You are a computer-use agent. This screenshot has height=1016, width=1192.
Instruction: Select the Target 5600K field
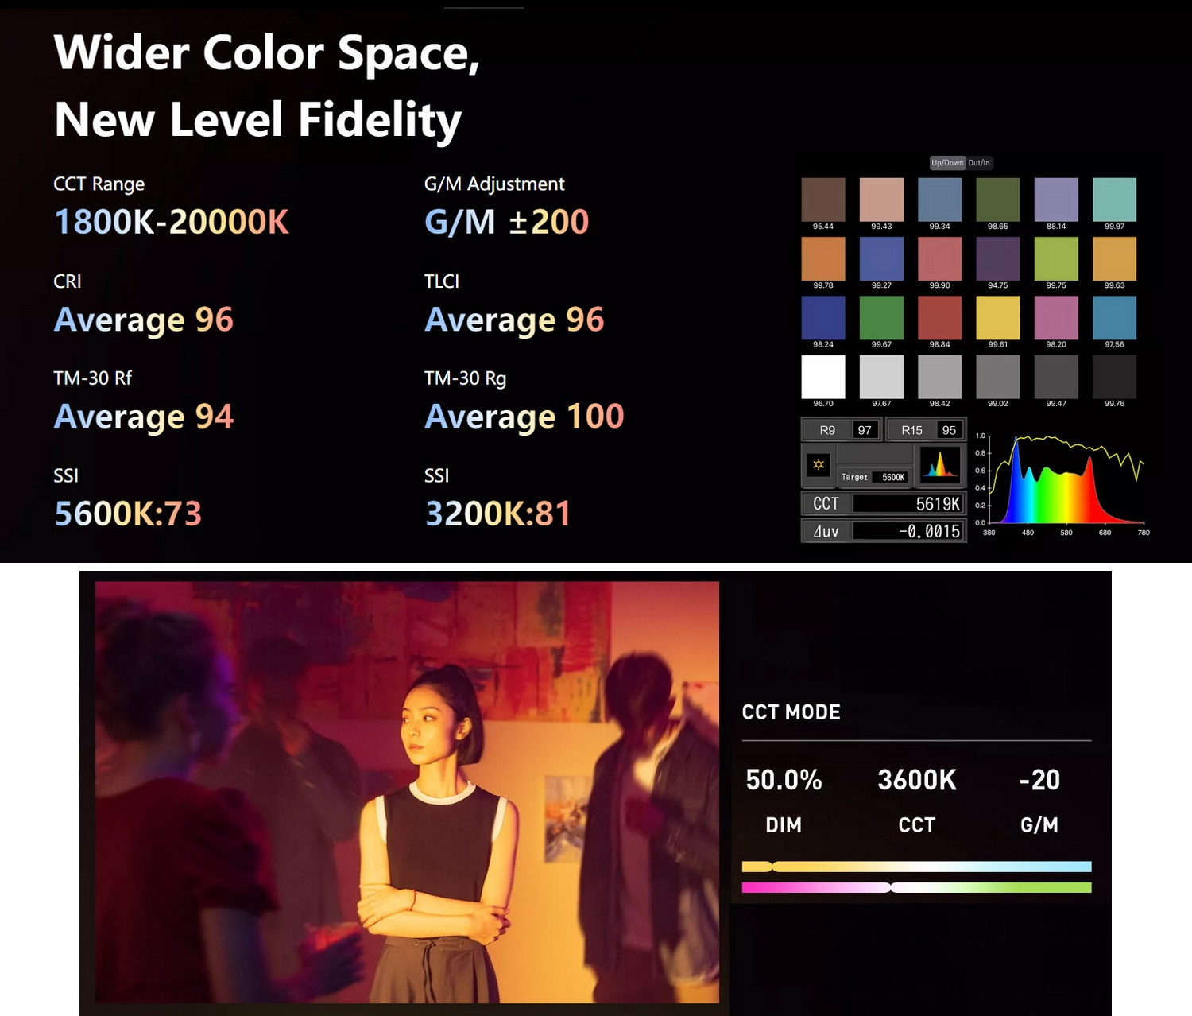point(873,477)
